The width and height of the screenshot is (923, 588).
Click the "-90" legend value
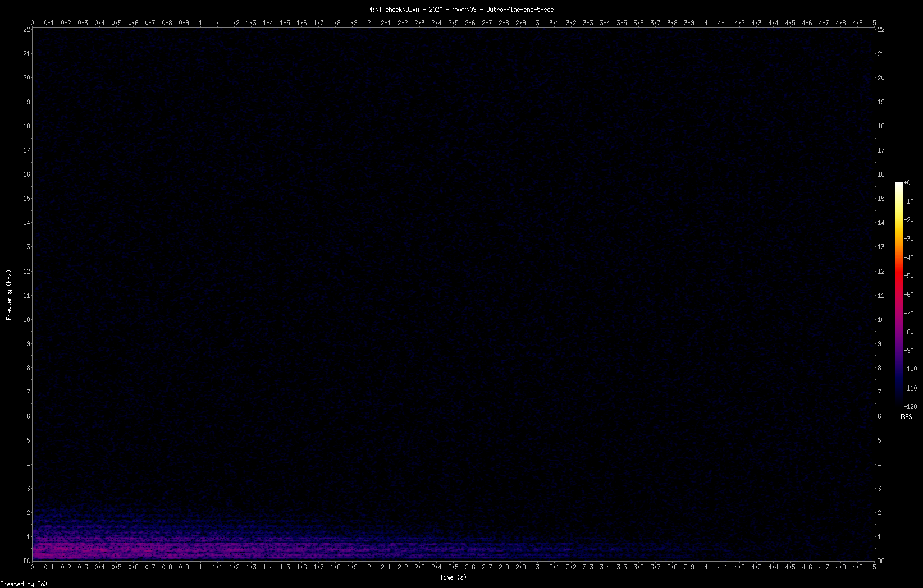[x=909, y=351]
